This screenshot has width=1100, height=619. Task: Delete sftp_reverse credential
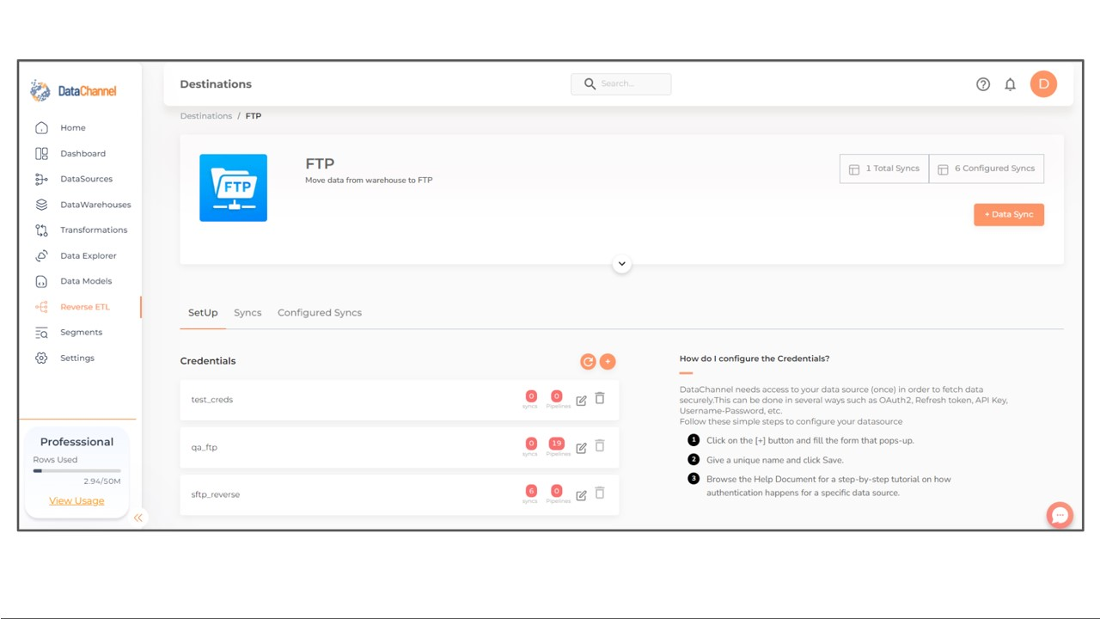(600, 493)
